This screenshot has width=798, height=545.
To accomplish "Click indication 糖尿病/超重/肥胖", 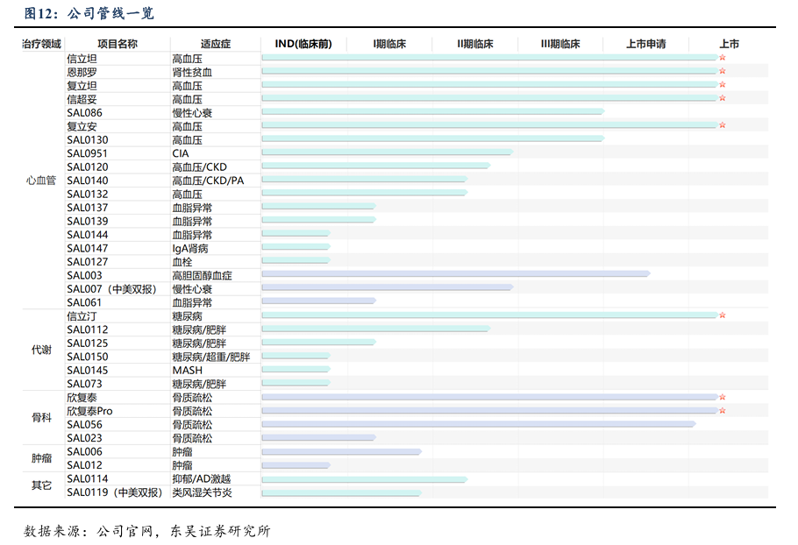I will tap(211, 357).
